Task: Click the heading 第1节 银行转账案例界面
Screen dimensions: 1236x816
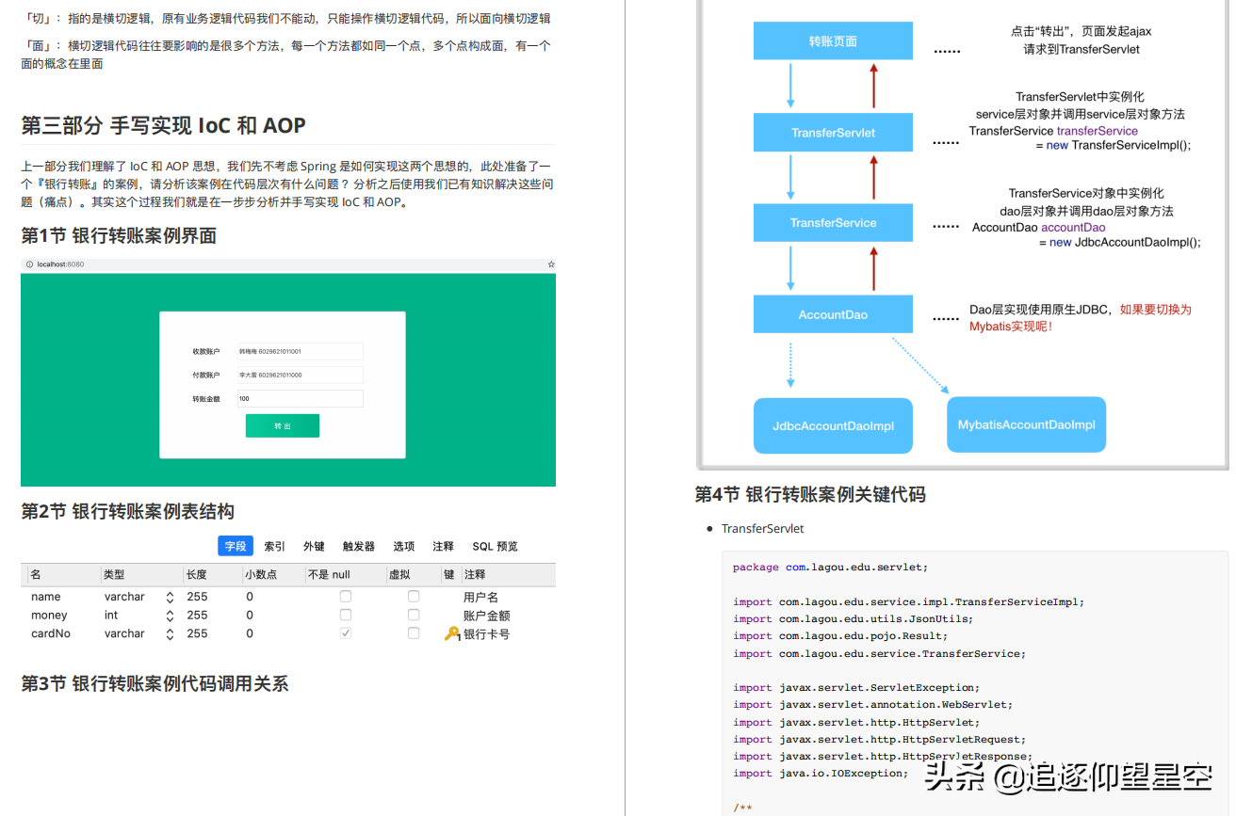Action: (119, 235)
